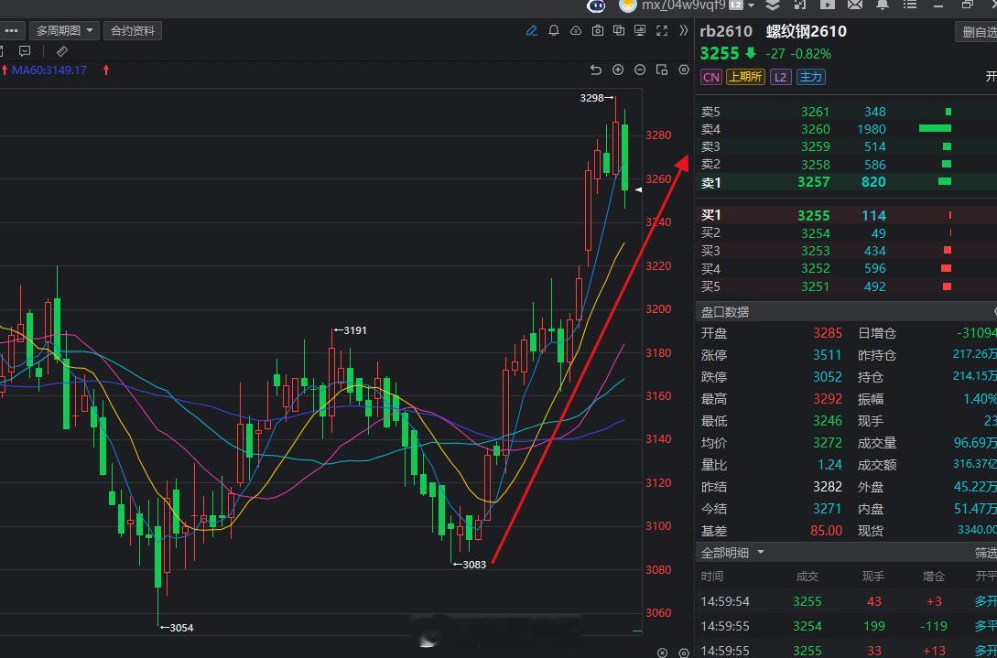
Task: Select the 14:59:54 trade row
Action: point(847,601)
